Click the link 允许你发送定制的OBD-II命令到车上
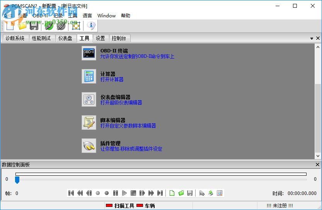 tap(137, 56)
